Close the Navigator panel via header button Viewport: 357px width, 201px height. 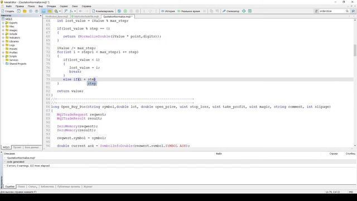click(x=41, y=16)
